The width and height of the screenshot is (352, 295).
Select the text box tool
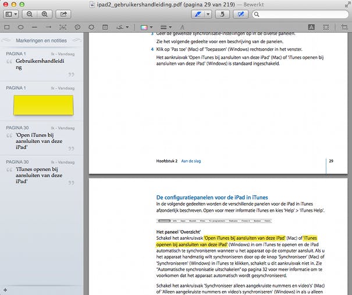pyautogui.click(x=63, y=27)
